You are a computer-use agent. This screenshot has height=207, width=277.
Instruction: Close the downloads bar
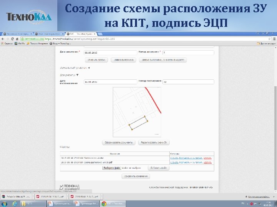pyautogui.click(x=274, y=197)
